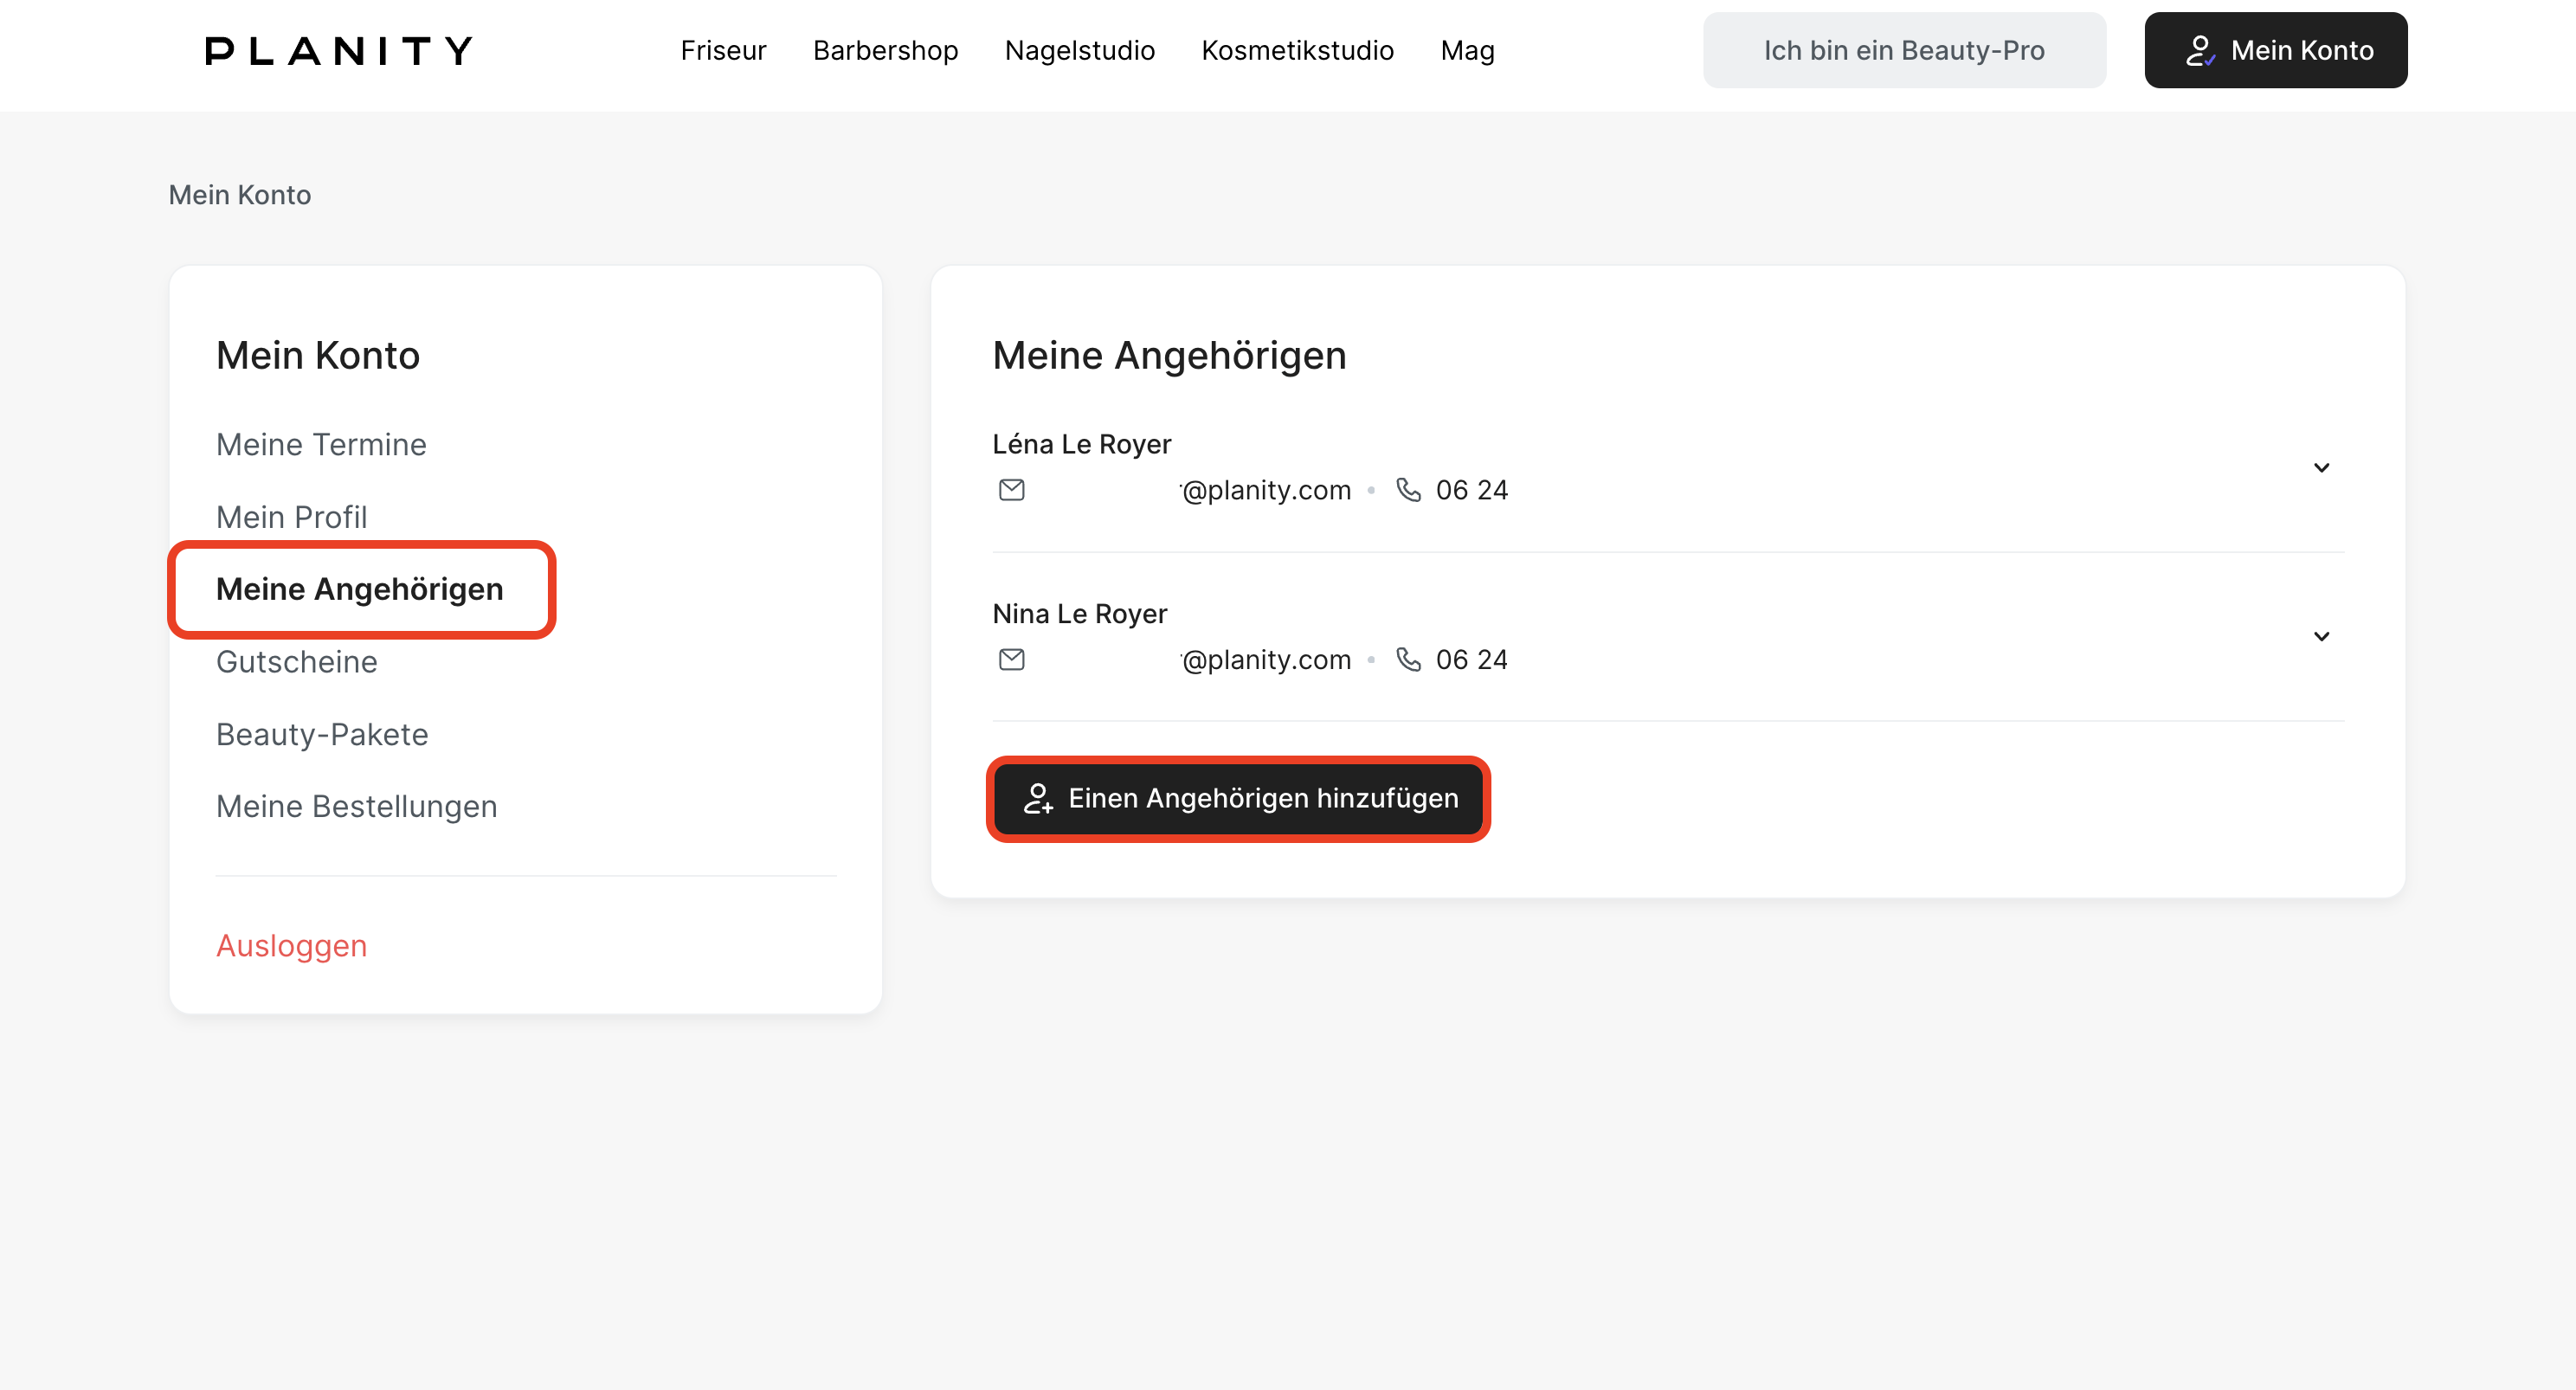Click Einen Angehörigen hinzufügen button
The height and width of the screenshot is (1390, 2576).
coord(1238,798)
